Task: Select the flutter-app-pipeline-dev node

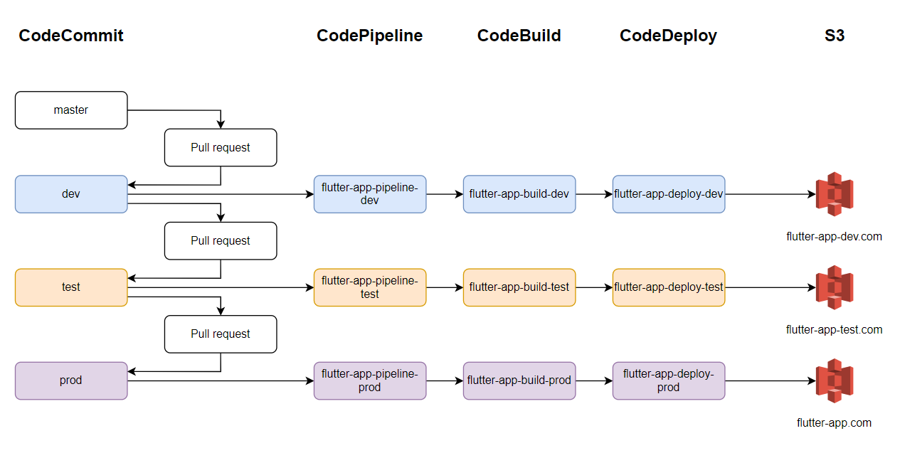Action: click(x=370, y=194)
